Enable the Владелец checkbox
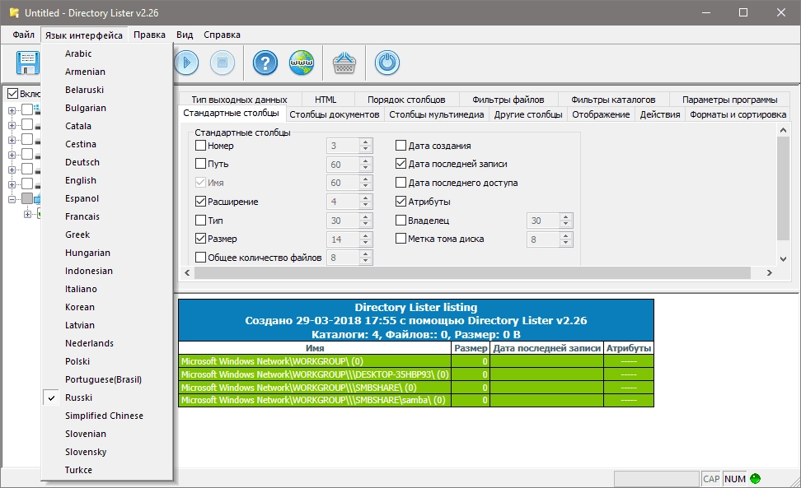 tap(401, 221)
